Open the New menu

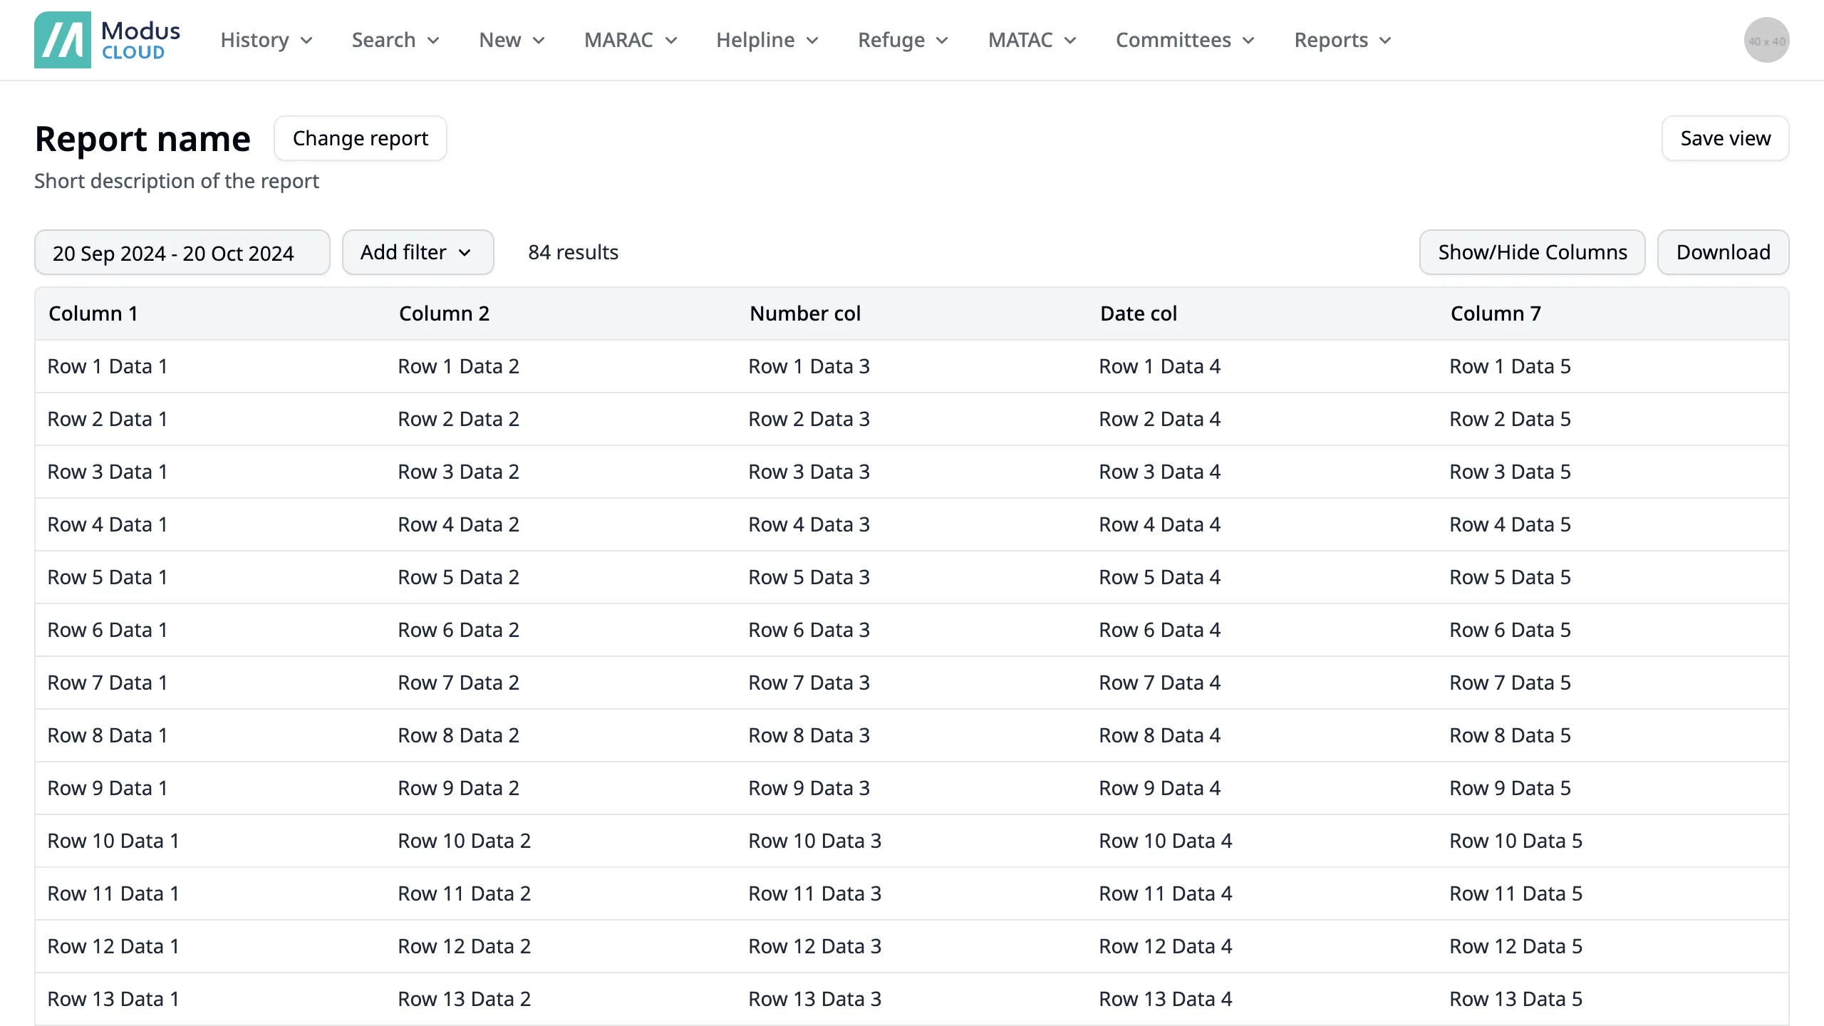coord(511,40)
